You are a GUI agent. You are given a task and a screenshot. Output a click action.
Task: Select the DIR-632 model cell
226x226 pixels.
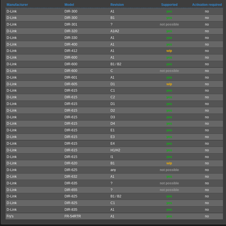[71, 177]
